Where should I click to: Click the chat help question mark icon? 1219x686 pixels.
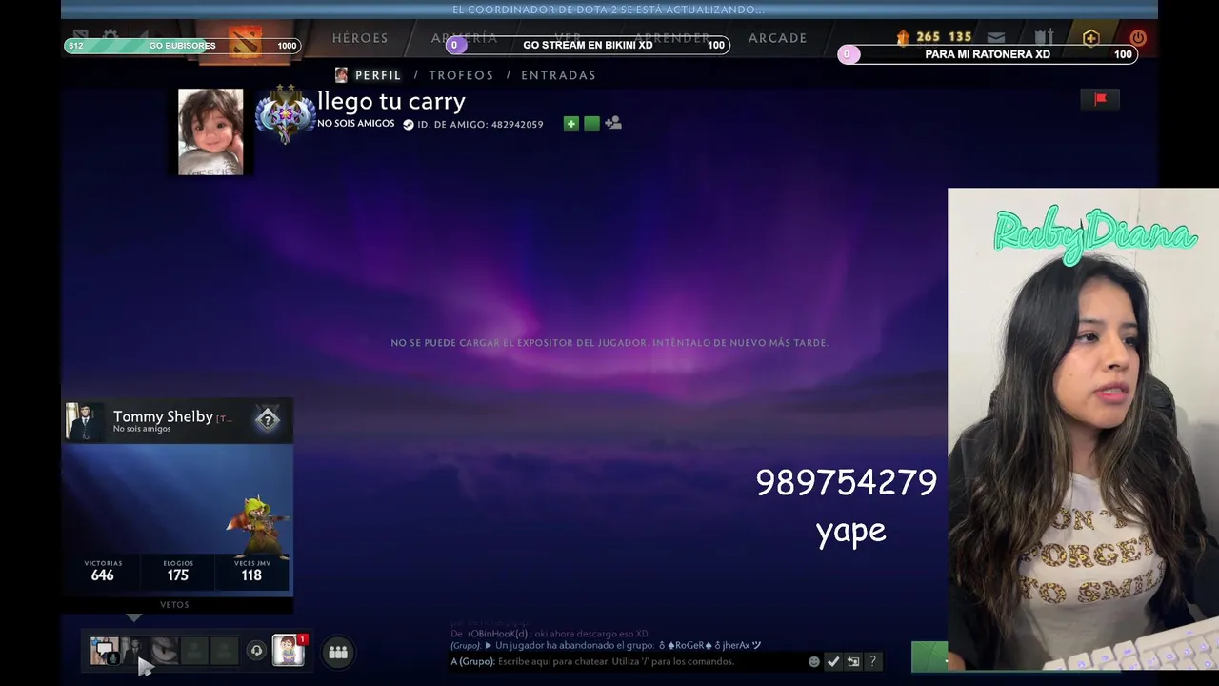click(872, 661)
